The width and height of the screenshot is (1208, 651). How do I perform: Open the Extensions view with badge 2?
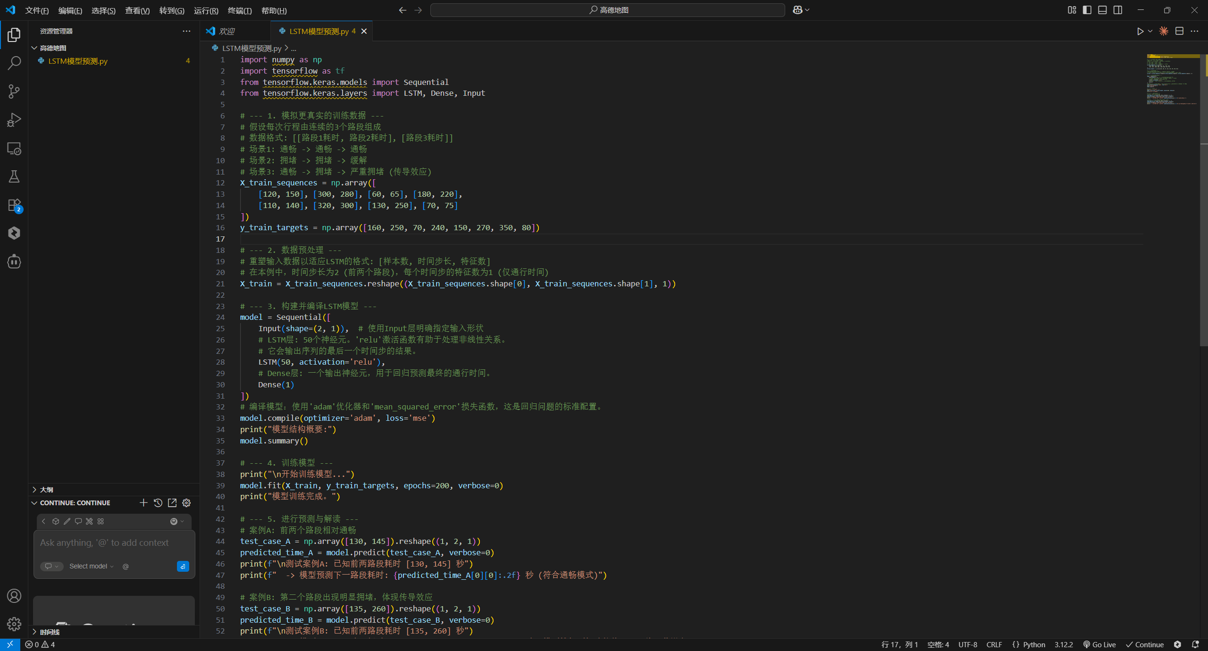click(14, 205)
